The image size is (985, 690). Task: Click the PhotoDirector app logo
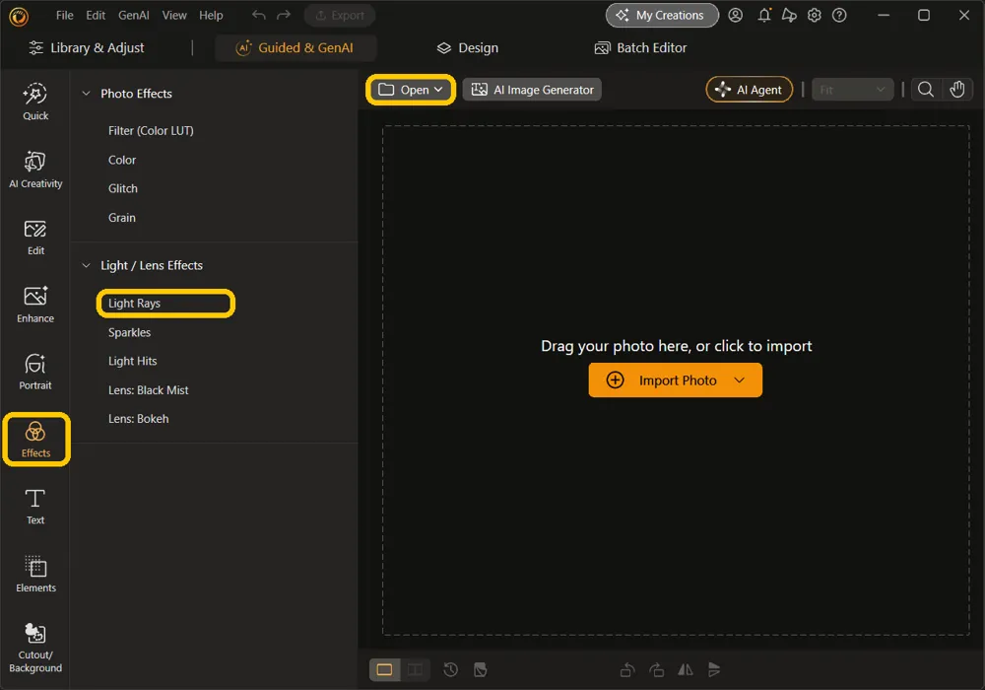click(x=19, y=16)
